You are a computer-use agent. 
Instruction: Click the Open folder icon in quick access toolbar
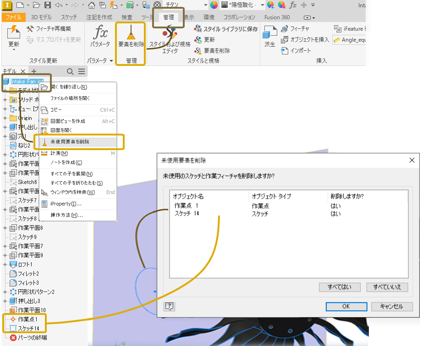pos(37,5)
